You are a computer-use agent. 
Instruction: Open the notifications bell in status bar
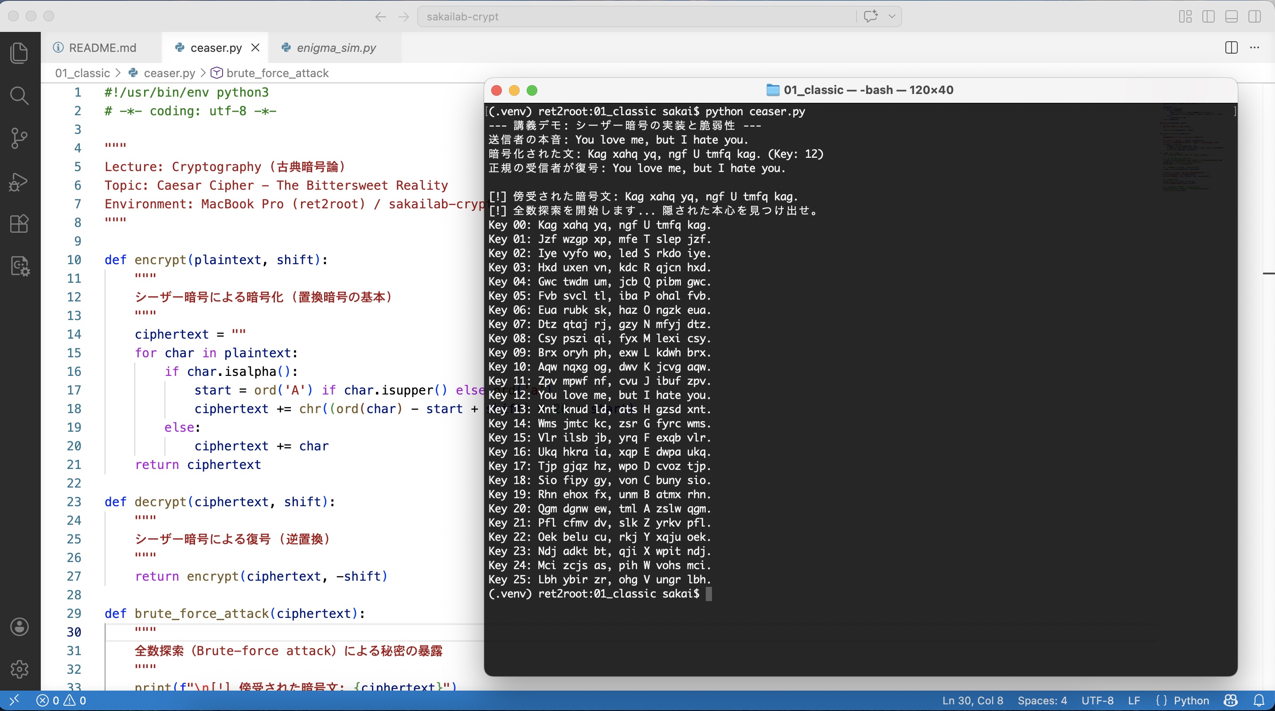pos(1259,701)
